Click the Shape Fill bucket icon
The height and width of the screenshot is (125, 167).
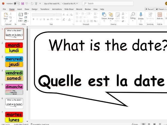tap(123, 13)
